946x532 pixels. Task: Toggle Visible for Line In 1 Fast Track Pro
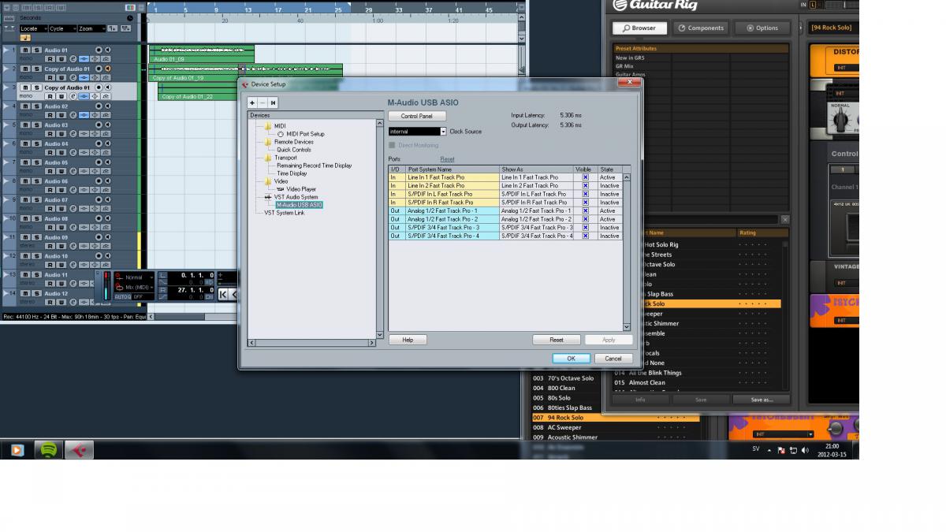click(x=585, y=177)
